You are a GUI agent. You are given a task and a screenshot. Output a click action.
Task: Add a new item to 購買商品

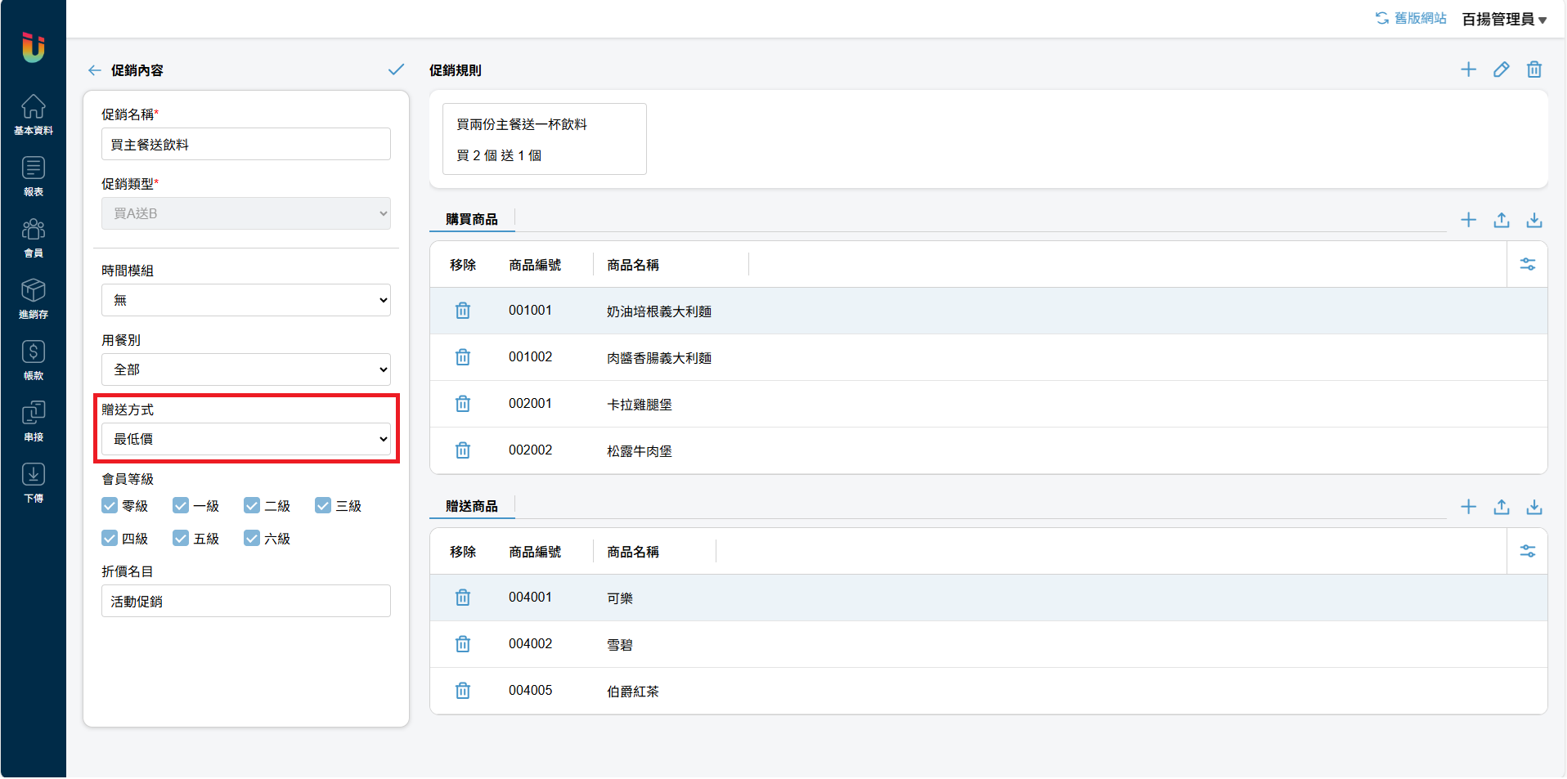(x=1468, y=220)
